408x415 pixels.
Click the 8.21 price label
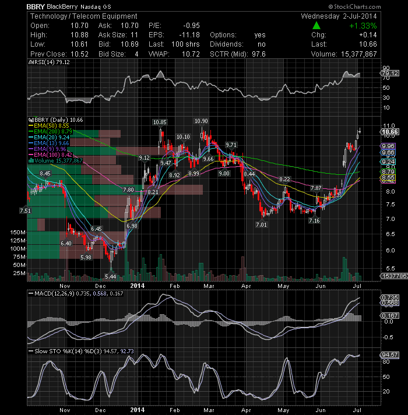pyautogui.click(x=153, y=192)
